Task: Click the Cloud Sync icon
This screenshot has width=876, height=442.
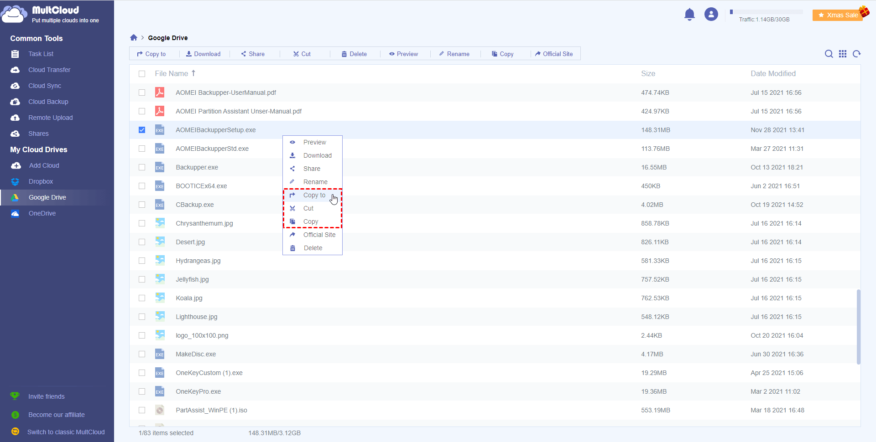Action: (x=15, y=86)
